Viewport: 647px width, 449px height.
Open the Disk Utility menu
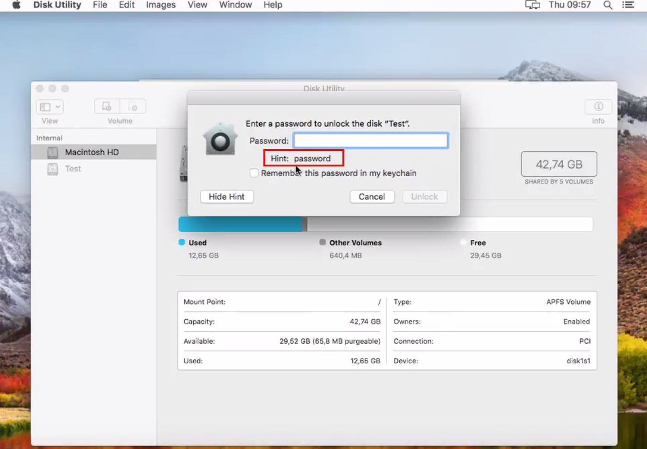pos(57,5)
